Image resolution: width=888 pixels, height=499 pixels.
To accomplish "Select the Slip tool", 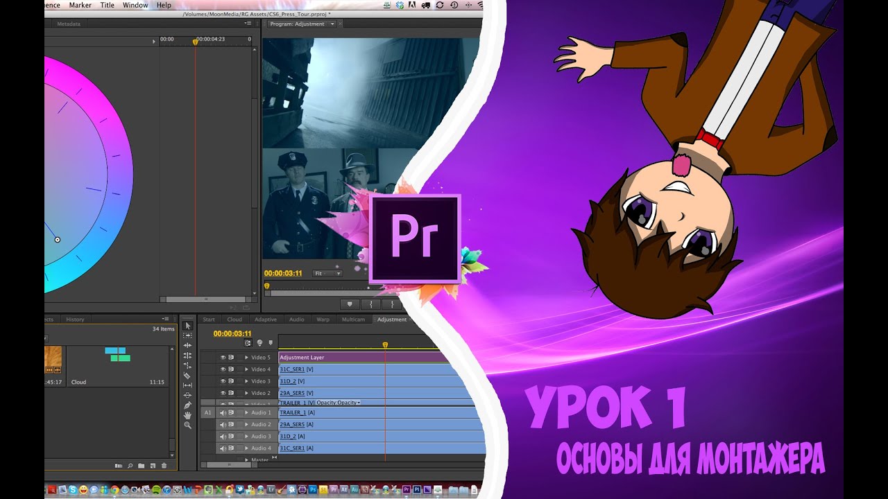I will pyautogui.click(x=187, y=385).
